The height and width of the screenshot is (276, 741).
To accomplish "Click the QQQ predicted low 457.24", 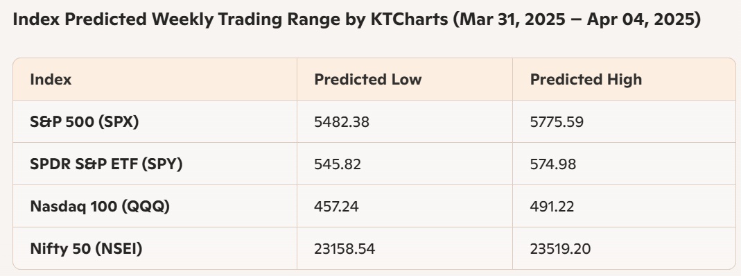I will click(336, 207).
